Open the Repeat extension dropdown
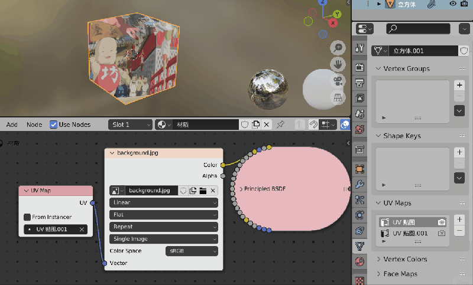473x285 pixels. [x=164, y=227]
